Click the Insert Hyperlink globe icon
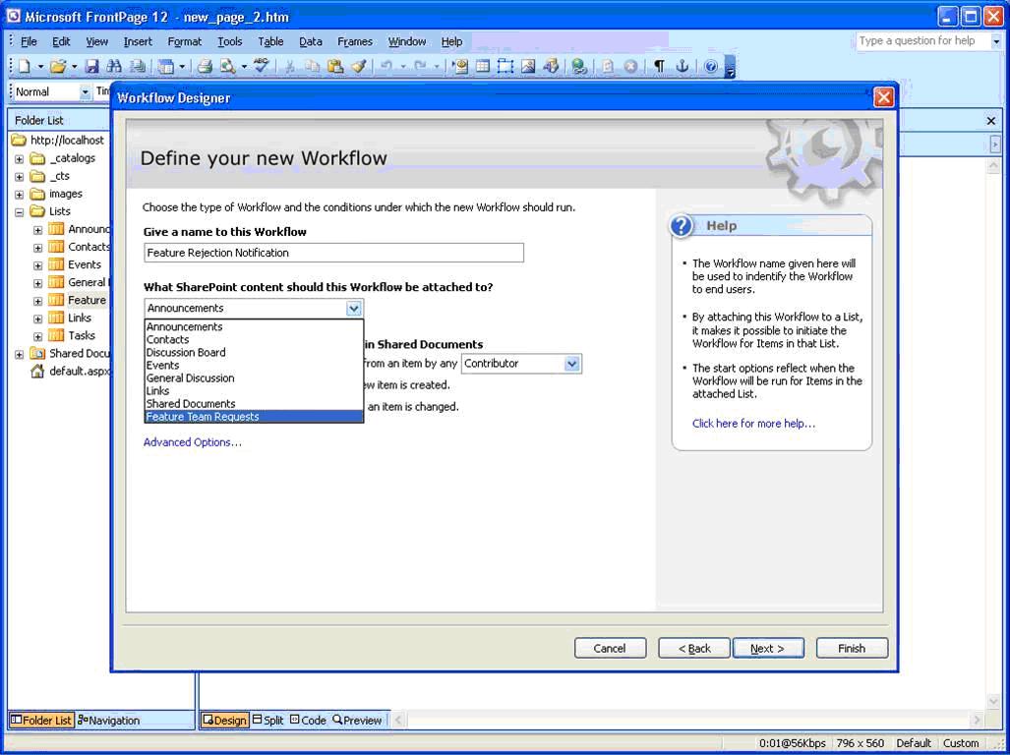This screenshot has width=1010, height=755. (x=579, y=66)
